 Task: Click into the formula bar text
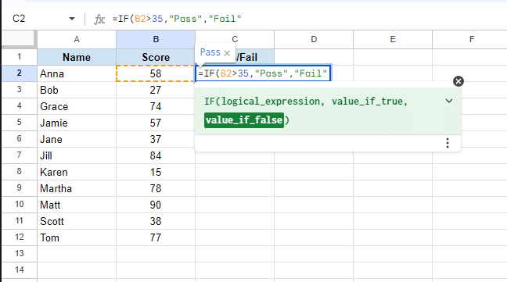pyautogui.click(x=177, y=19)
